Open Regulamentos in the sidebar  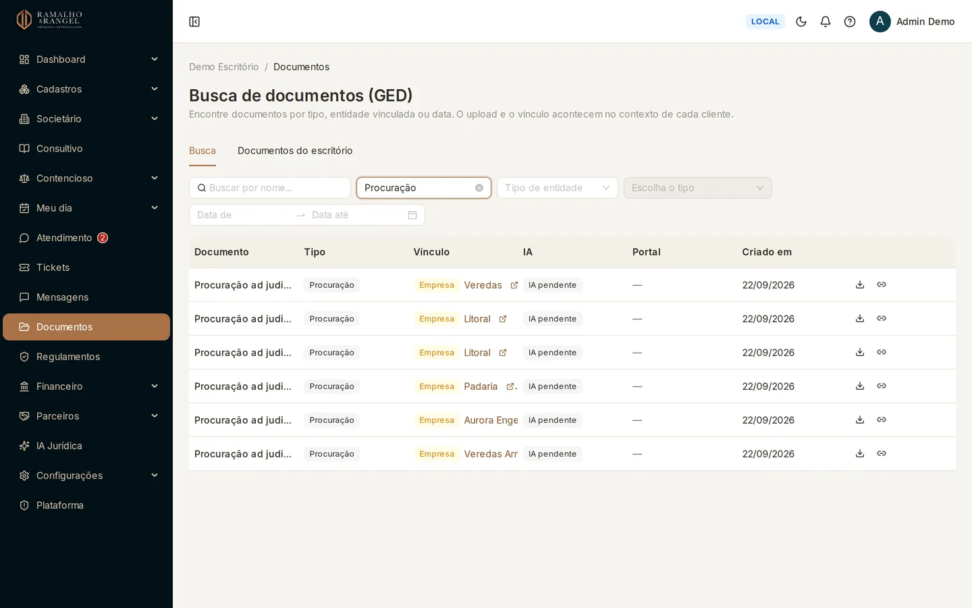tap(86, 357)
